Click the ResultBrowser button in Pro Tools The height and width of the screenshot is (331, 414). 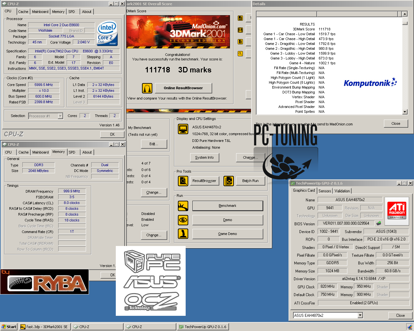204,181
